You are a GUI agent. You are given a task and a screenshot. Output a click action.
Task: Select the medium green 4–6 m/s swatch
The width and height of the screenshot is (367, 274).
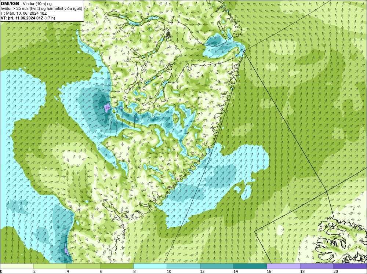pos(83,266)
